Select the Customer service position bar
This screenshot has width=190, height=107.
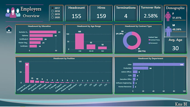[x=27, y=73]
